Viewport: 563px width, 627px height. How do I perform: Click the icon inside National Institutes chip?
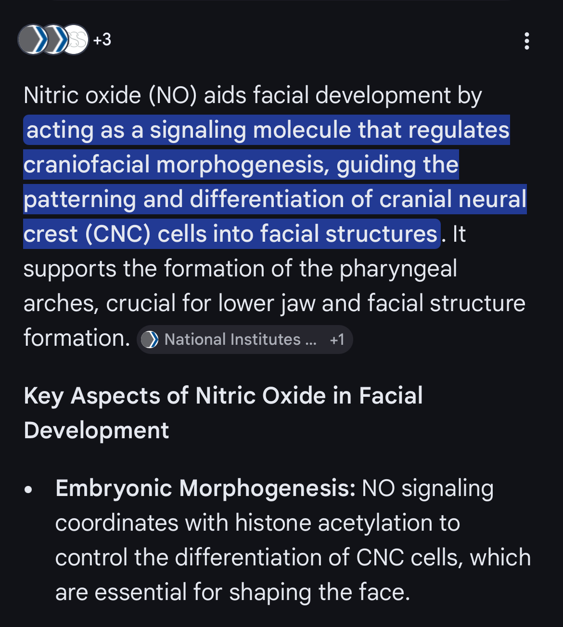tap(150, 340)
